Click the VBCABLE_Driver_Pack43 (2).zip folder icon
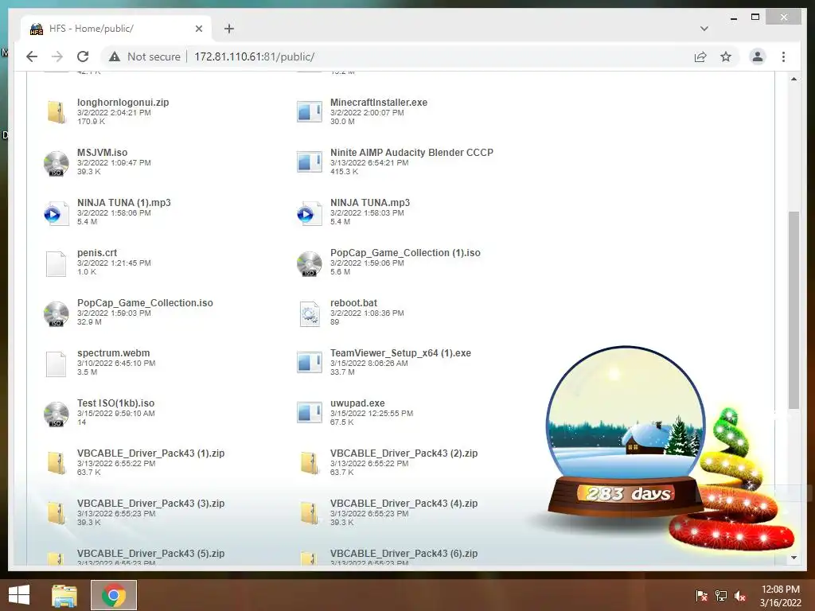This screenshot has width=815, height=611. click(x=310, y=463)
